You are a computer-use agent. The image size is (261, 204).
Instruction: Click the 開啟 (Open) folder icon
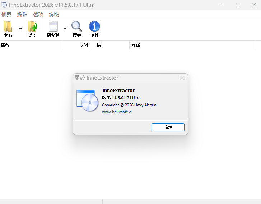tap(8, 27)
